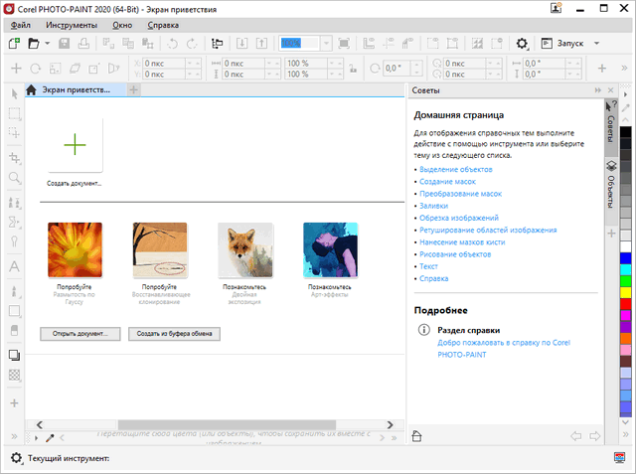Expand the Запуск launcher dropdown

click(x=595, y=44)
